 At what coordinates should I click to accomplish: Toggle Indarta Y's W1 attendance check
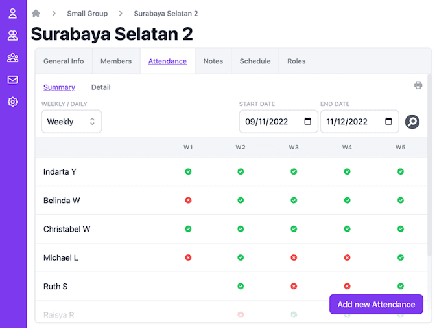point(188,172)
